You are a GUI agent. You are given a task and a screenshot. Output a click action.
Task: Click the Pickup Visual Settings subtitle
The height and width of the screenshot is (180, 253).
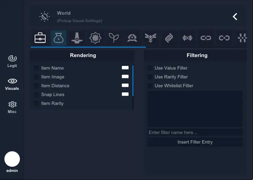tap(80, 21)
